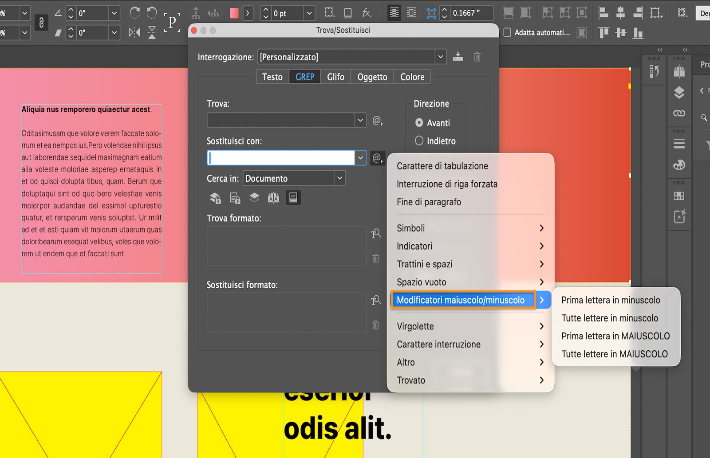The image size is (710, 458).
Task: Specify change format attributes icon
Action: 376,300
